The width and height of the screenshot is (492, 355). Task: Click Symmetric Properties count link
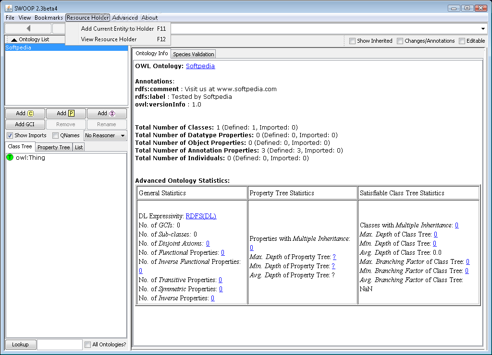(221, 289)
